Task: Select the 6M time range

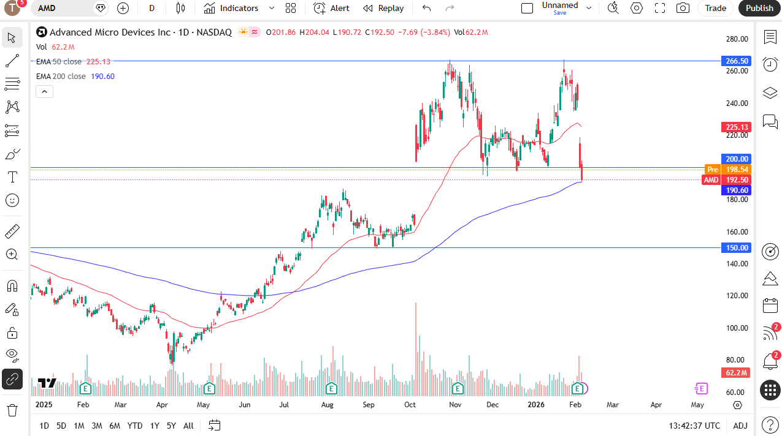Action: tap(115, 426)
